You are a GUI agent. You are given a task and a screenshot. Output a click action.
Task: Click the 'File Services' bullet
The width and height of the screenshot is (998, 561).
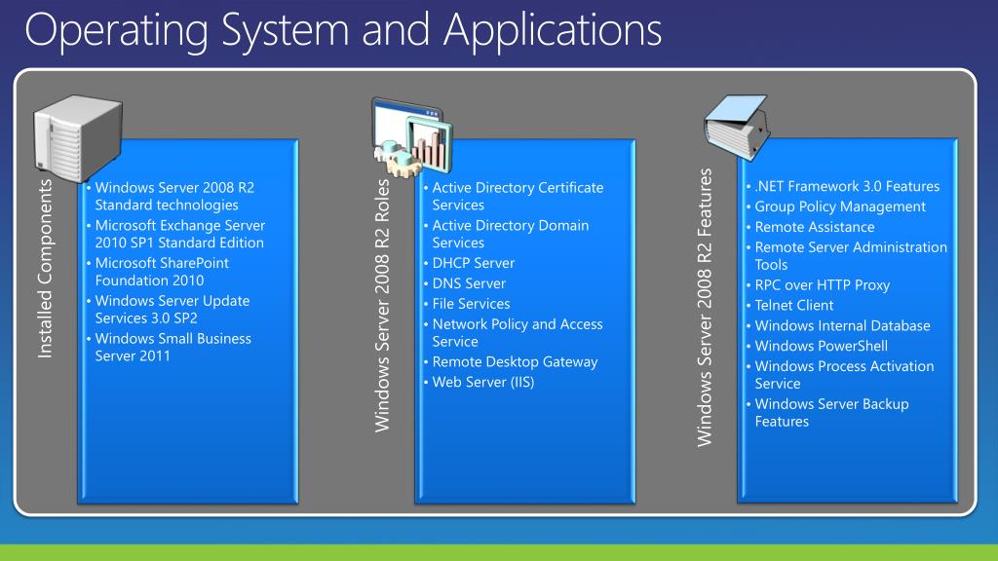[471, 304]
